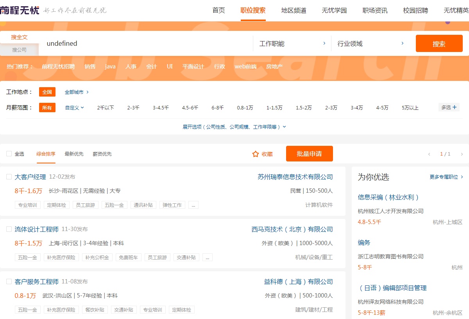Switch to 搜全文 search mode
This screenshot has height=319, width=469.
coord(20,37)
